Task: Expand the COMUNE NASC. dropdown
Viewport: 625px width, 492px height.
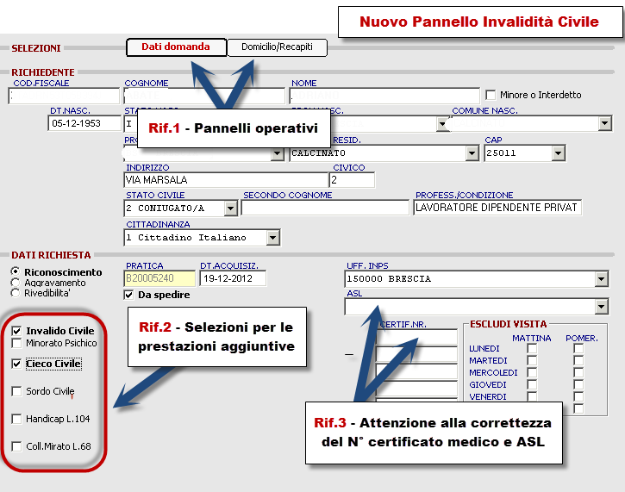Action: click(x=604, y=123)
